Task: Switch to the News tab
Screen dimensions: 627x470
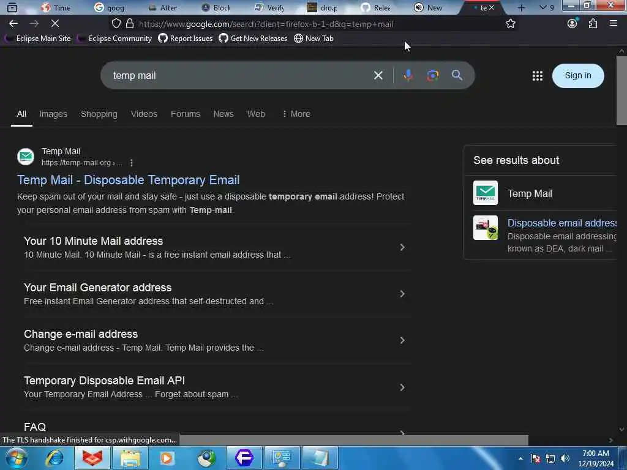Action: click(223, 114)
